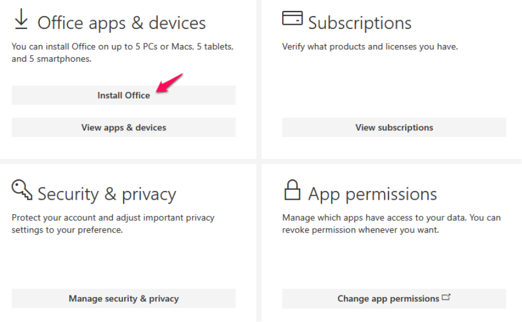Click the App permissions heading text

[x=372, y=194]
